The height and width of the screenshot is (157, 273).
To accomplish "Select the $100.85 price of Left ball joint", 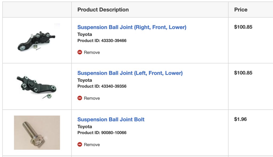I will [243, 73].
